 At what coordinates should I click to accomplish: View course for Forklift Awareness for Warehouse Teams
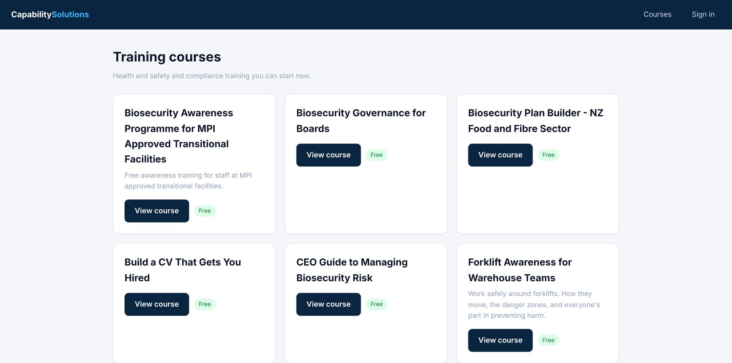(500, 340)
